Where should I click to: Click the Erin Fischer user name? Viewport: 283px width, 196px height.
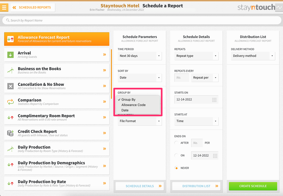coord(97,10)
